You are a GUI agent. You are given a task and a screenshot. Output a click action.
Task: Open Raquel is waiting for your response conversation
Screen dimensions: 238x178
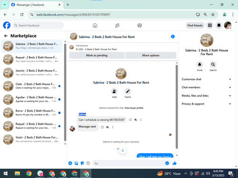32,126
